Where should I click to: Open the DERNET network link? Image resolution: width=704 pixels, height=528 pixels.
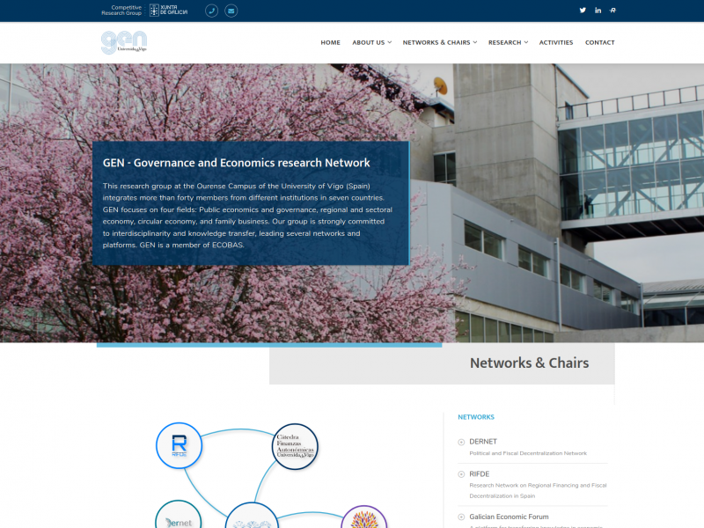click(483, 442)
